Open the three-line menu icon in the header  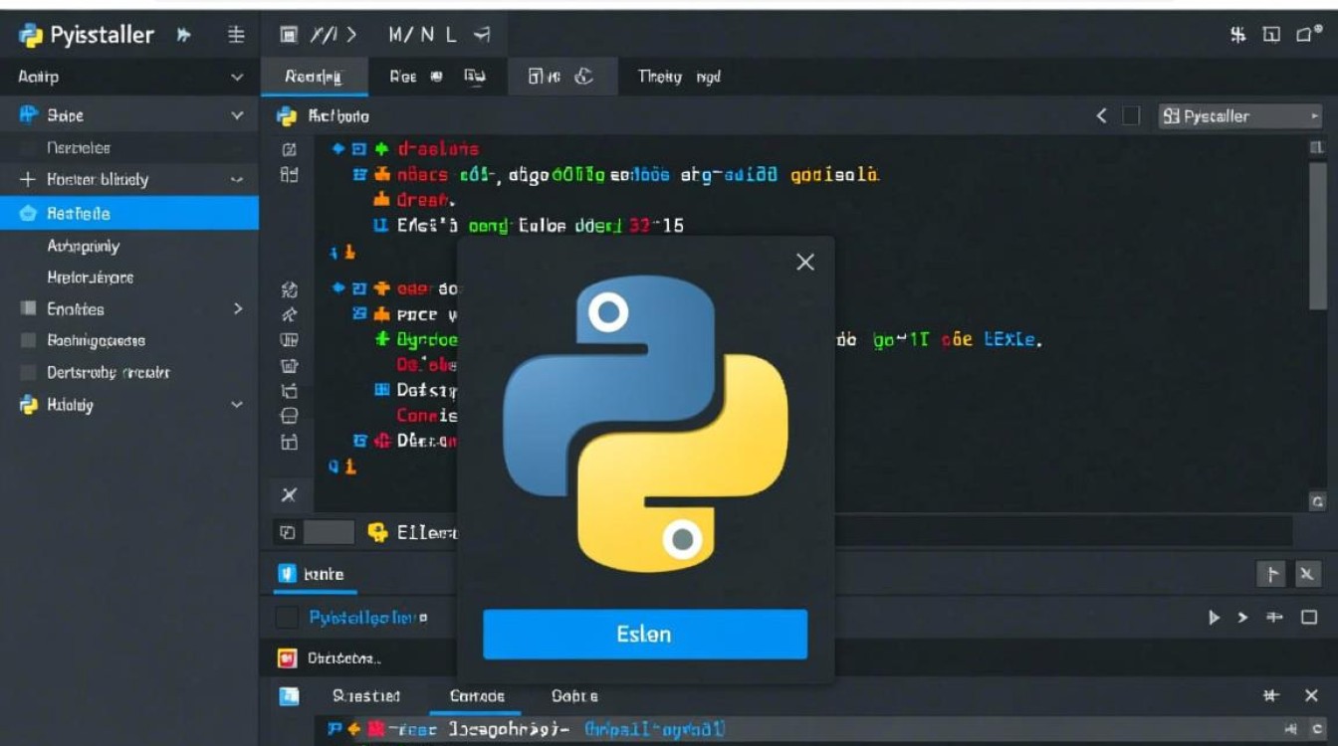pos(236,35)
